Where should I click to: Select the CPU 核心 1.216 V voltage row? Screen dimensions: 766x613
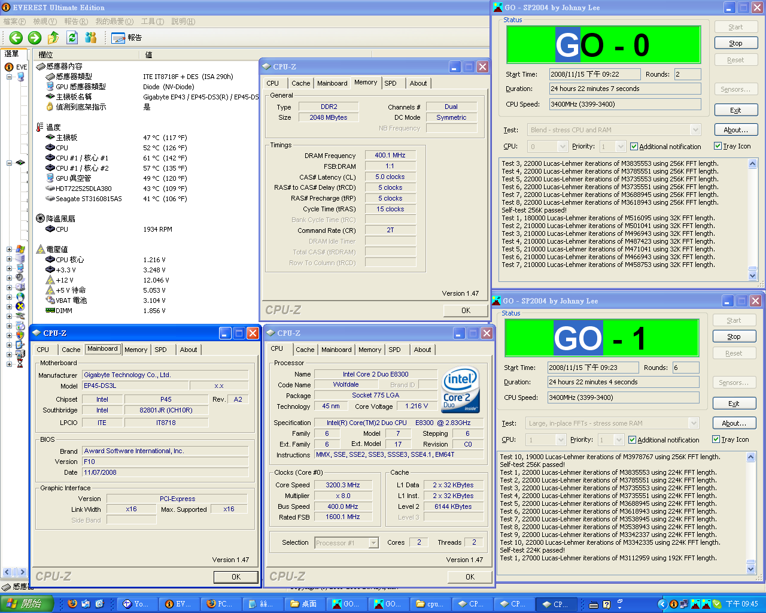click(147, 260)
